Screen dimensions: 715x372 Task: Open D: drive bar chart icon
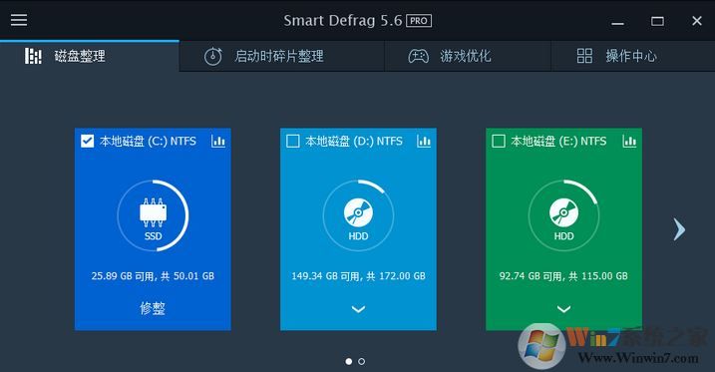tap(424, 141)
